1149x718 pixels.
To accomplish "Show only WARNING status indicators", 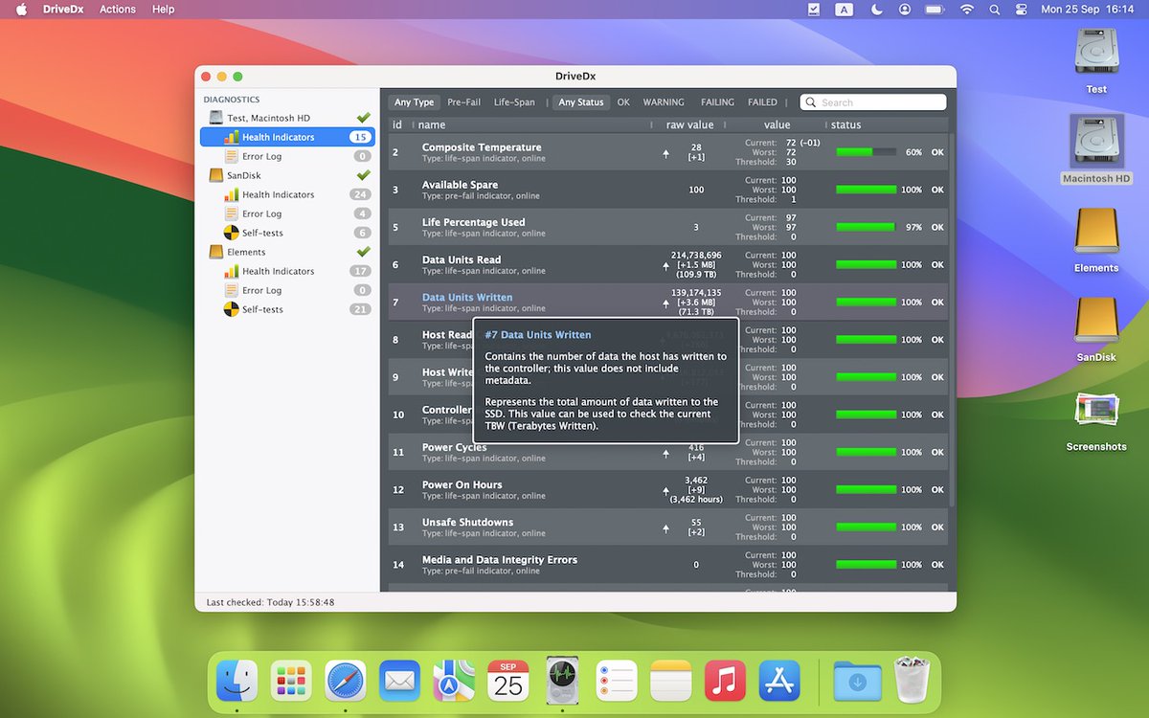I will 664,102.
